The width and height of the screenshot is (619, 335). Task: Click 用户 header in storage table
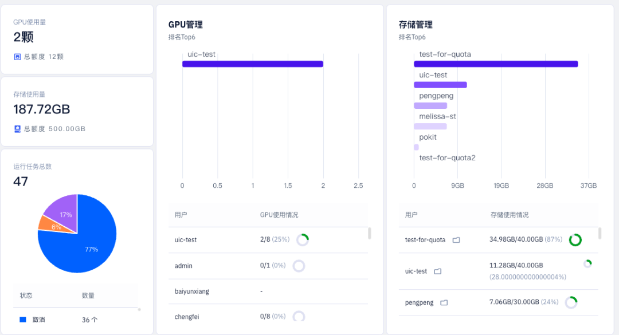pos(412,215)
